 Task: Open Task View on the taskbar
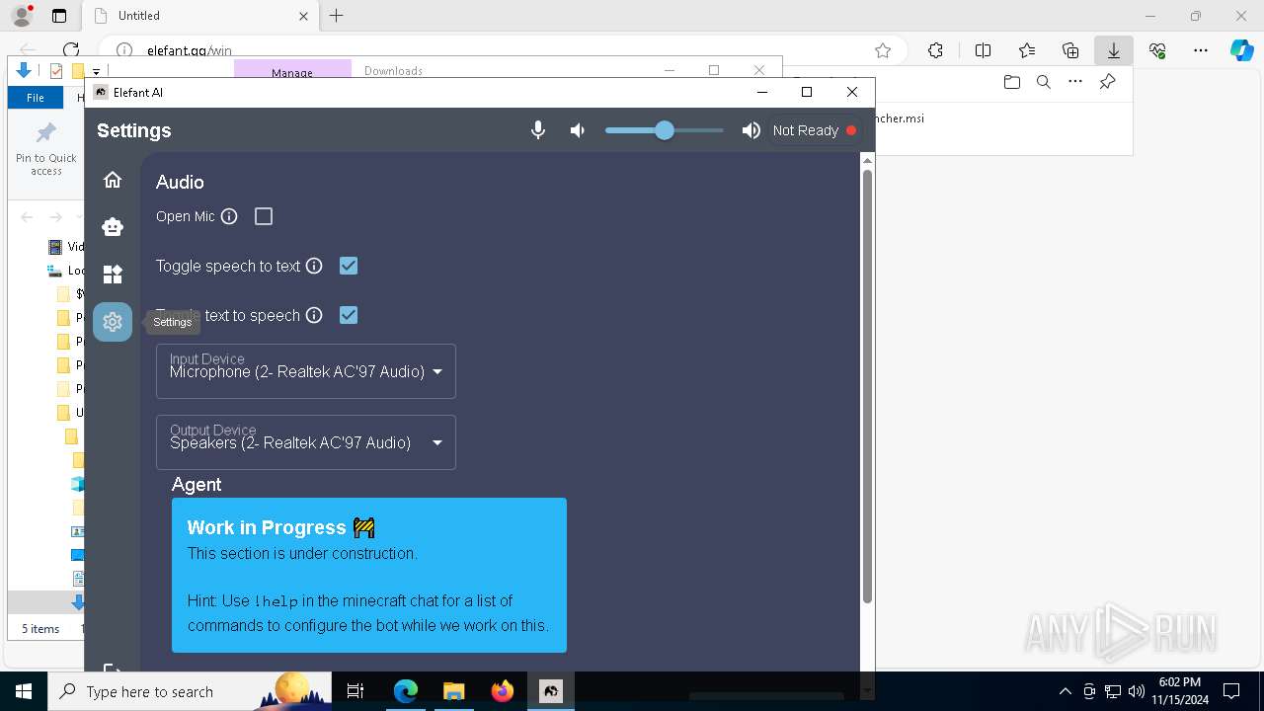pos(356,691)
